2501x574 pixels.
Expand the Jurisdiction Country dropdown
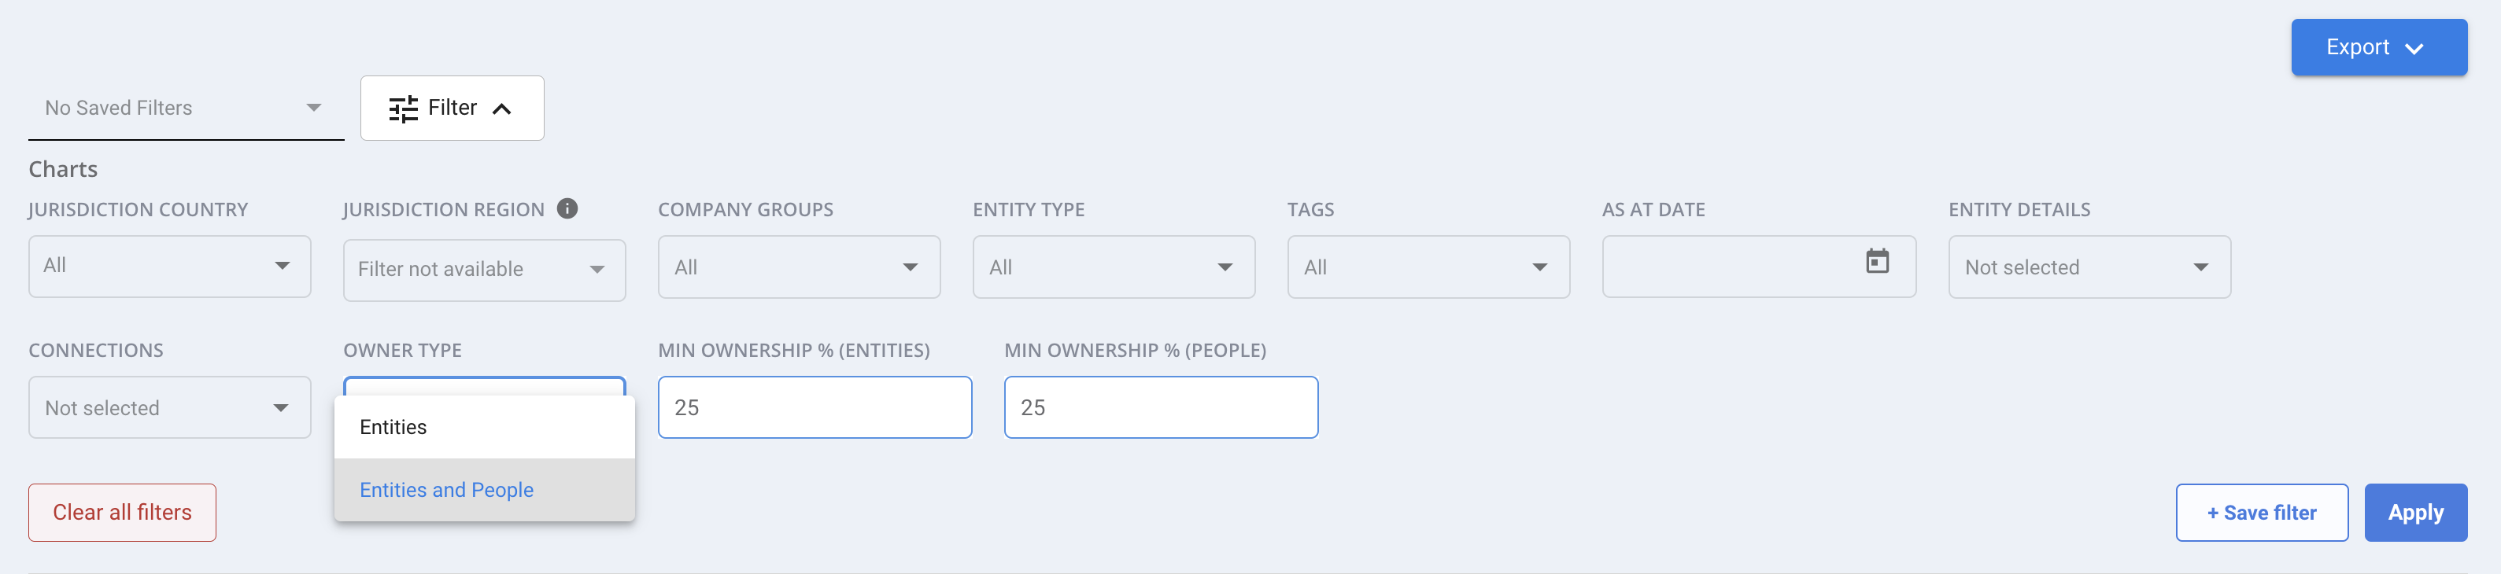tap(170, 266)
